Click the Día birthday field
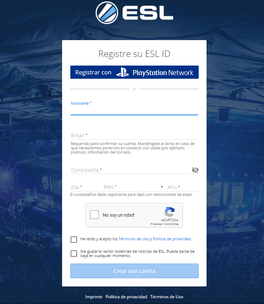This screenshot has height=304, width=264. [86, 187]
